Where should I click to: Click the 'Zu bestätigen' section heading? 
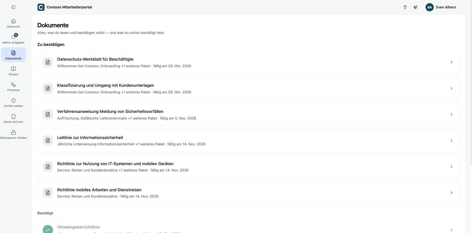point(51,44)
